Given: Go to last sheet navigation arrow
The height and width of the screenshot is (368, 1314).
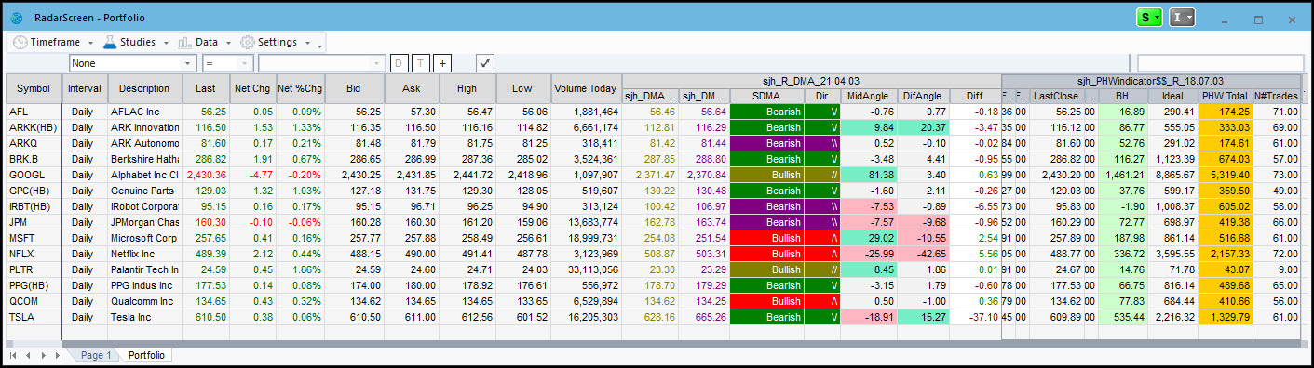Looking at the screenshot, I should (58, 356).
